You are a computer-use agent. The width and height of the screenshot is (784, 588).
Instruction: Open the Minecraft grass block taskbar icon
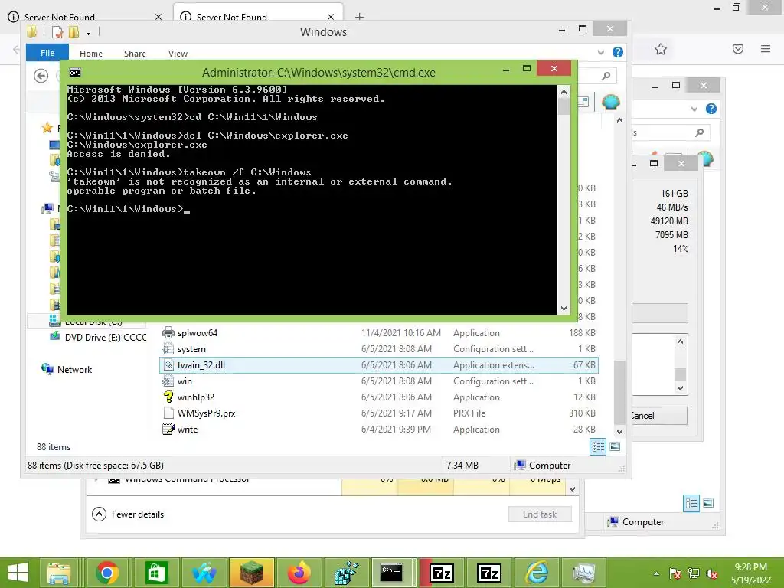tap(252, 573)
